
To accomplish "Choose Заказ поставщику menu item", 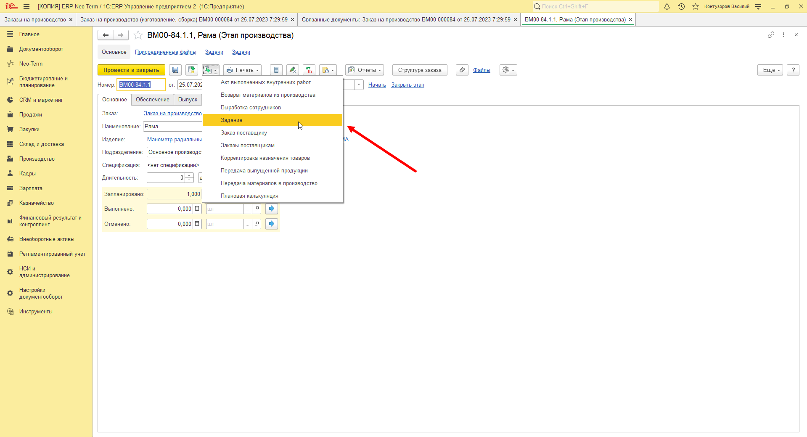I will click(273, 133).
